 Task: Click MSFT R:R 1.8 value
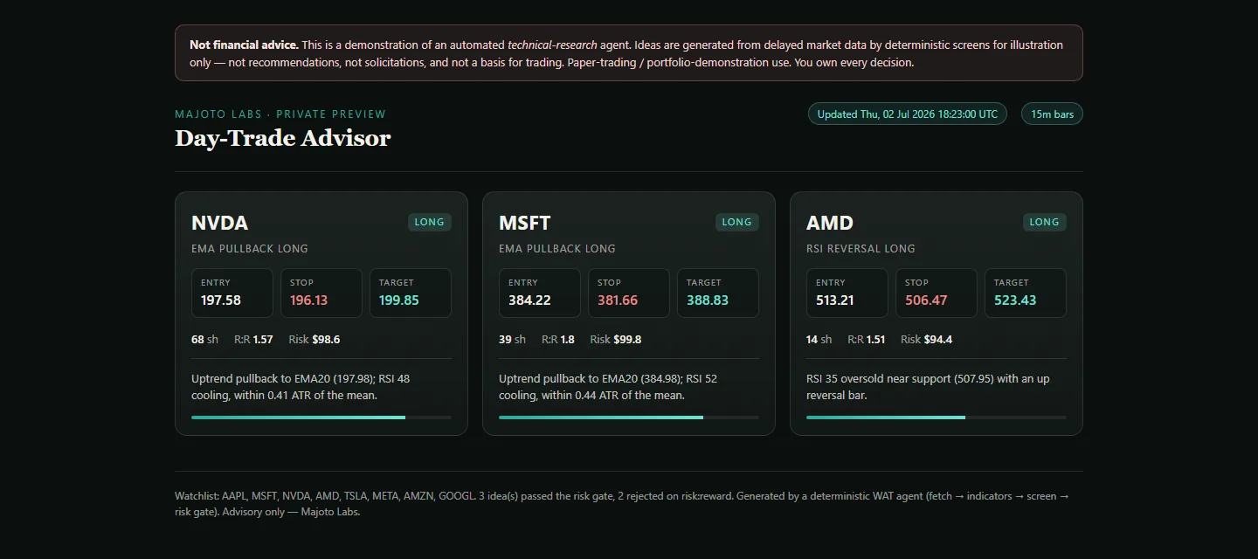(558, 339)
